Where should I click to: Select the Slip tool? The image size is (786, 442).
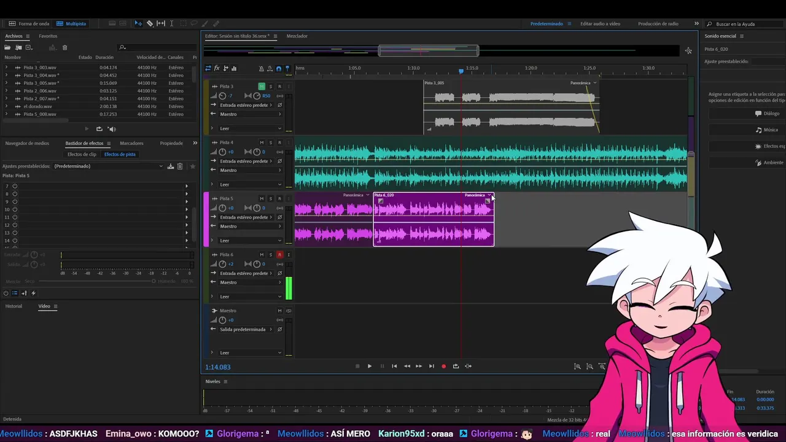[x=161, y=23]
